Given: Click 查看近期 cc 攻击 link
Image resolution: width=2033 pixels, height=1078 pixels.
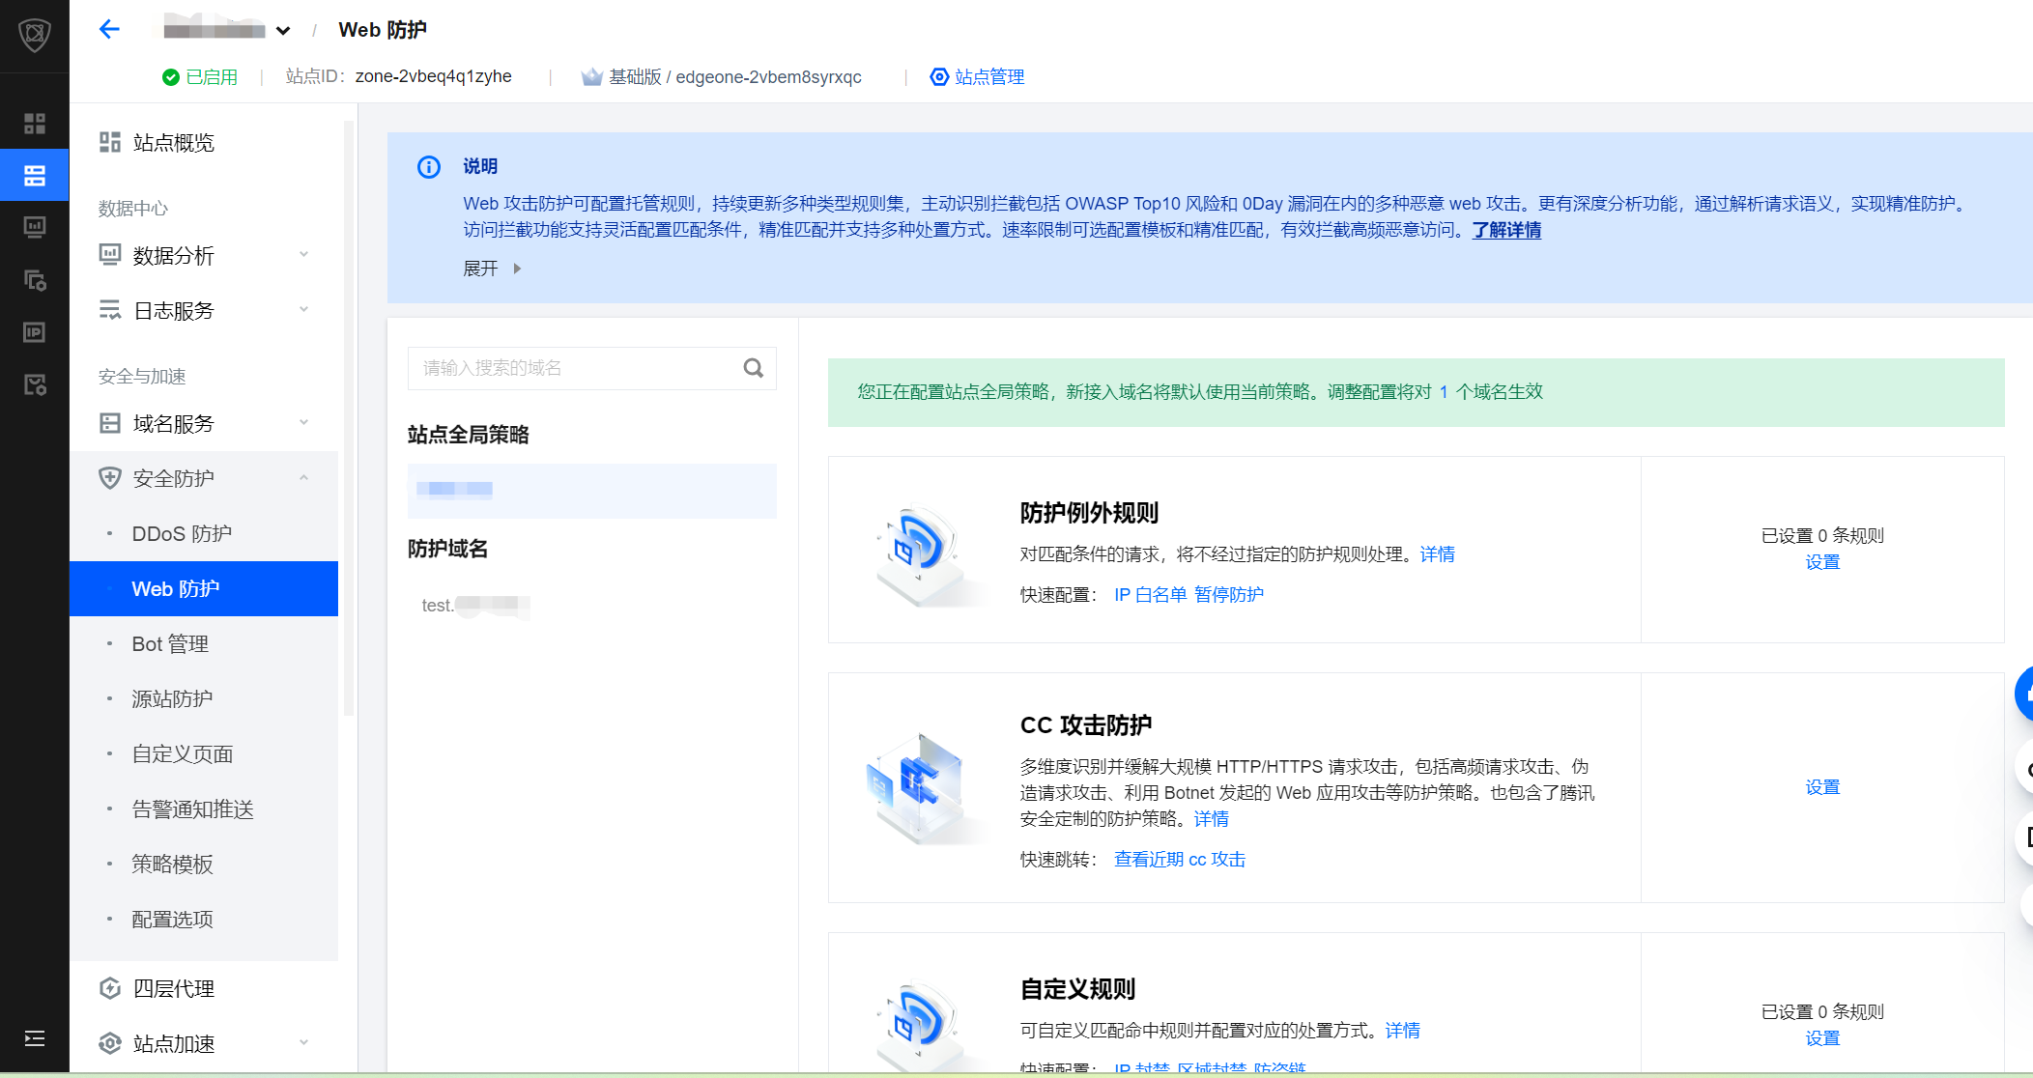Looking at the screenshot, I should [x=1180, y=860].
